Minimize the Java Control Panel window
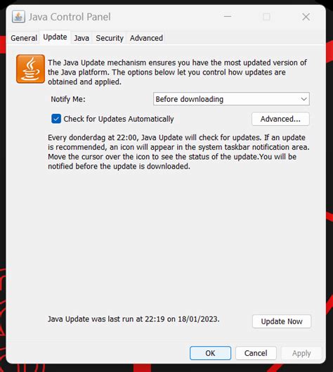Viewport: 333px width, 372px height. coord(228,17)
